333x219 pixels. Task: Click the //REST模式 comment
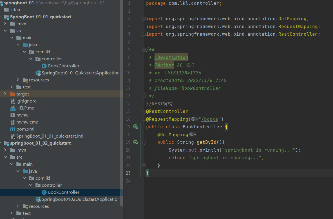coord(159,104)
